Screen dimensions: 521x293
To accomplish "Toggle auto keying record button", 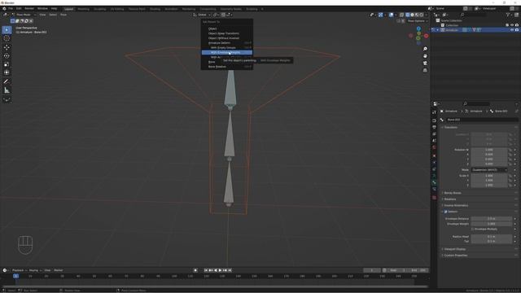I will coord(195,270).
